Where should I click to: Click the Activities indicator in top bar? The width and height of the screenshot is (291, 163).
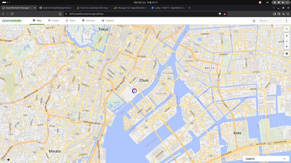[6, 3]
